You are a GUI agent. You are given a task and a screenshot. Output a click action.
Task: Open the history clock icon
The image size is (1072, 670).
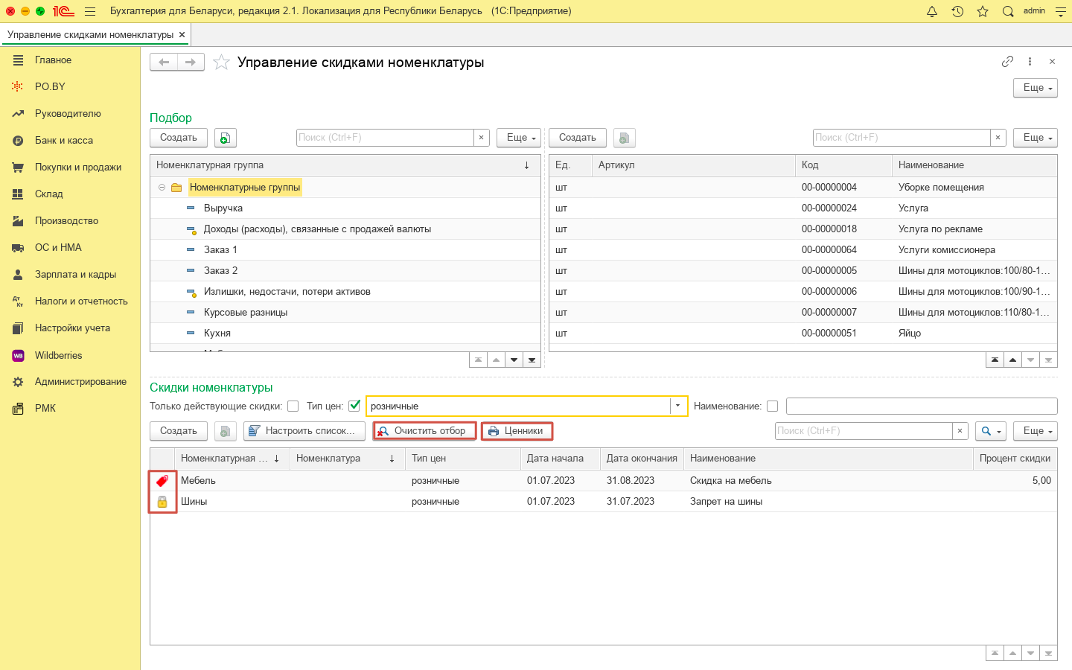tap(957, 11)
